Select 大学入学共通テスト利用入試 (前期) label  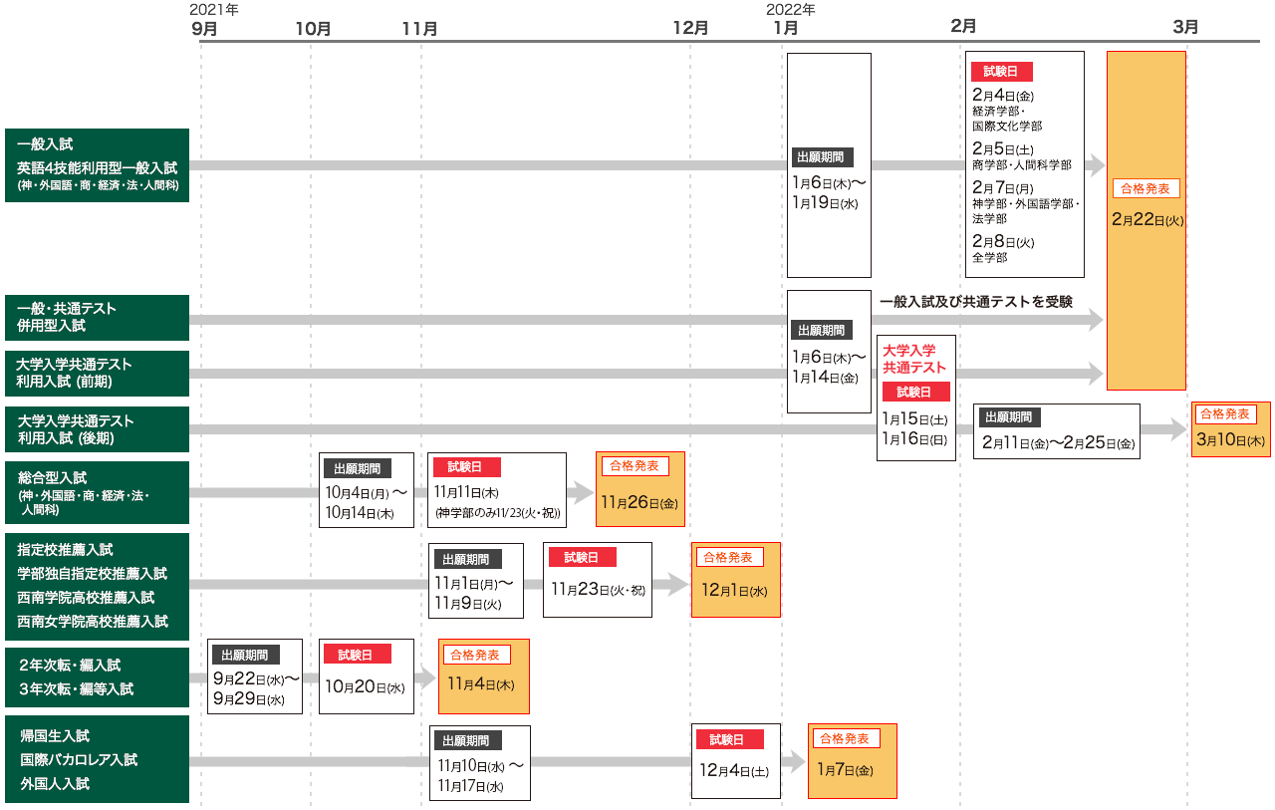tap(97, 373)
